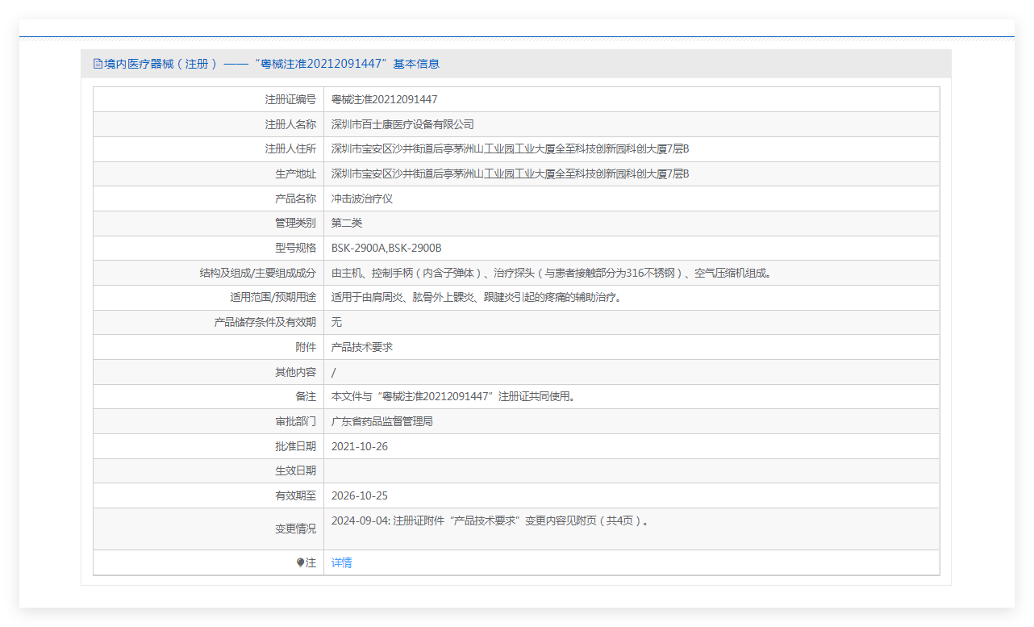The height and width of the screenshot is (627, 1034).
Task: Click the 批准日期 row label
Action: coord(295,446)
